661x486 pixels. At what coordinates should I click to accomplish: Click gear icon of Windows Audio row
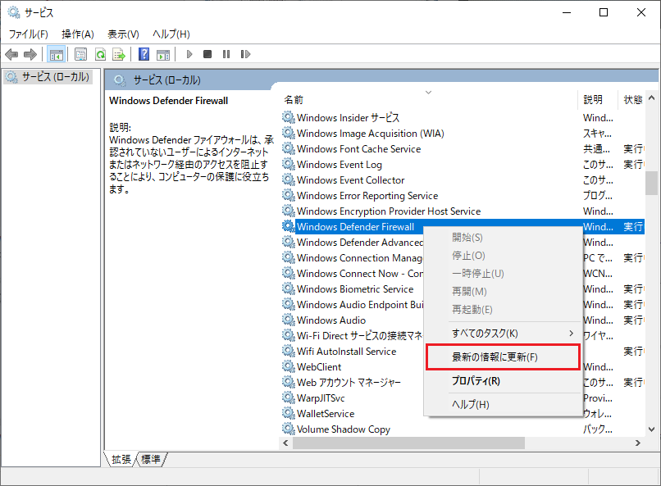click(289, 320)
